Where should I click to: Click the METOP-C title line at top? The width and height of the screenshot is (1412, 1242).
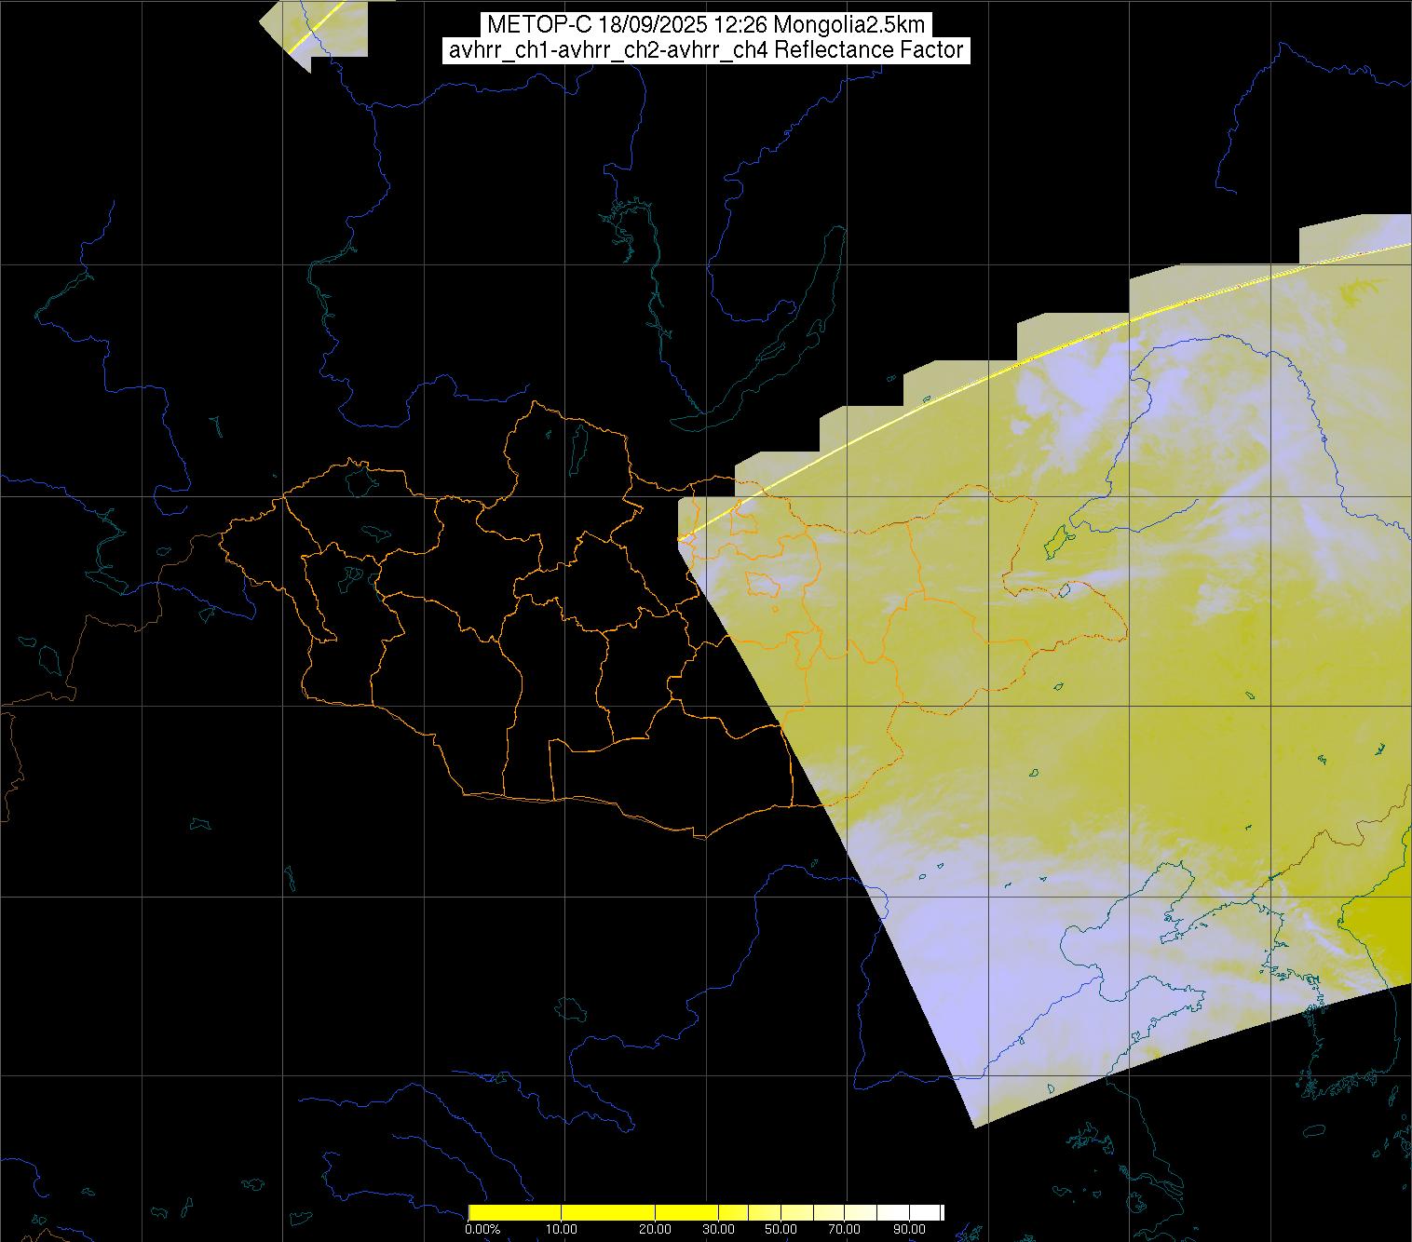(x=705, y=25)
